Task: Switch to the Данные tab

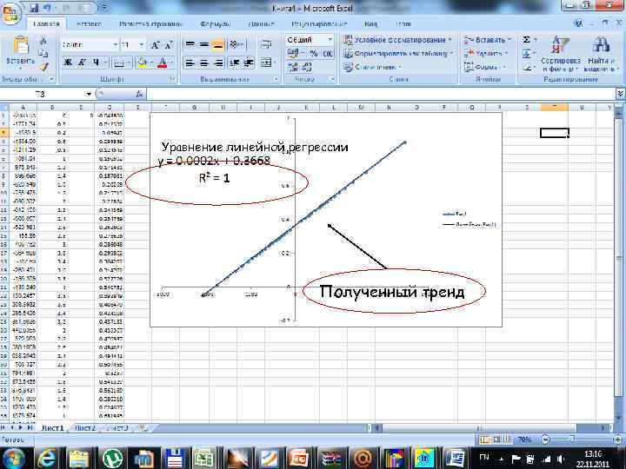Action: (261, 24)
